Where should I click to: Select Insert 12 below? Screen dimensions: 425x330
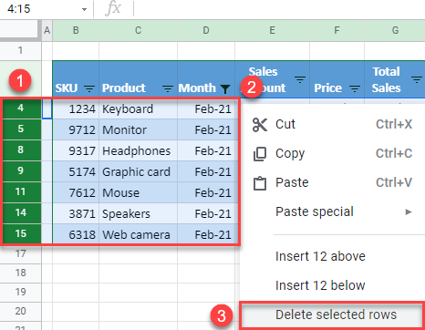332,285
